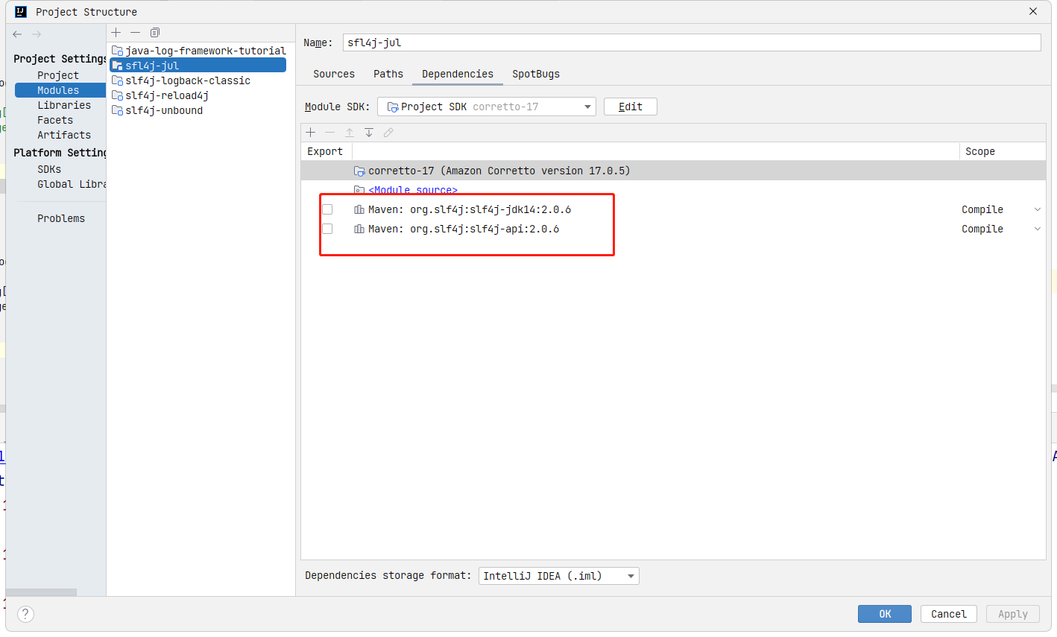Open the SpotBugs tab
The width and height of the screenshot is (1057, 637).
click(536, 74)
